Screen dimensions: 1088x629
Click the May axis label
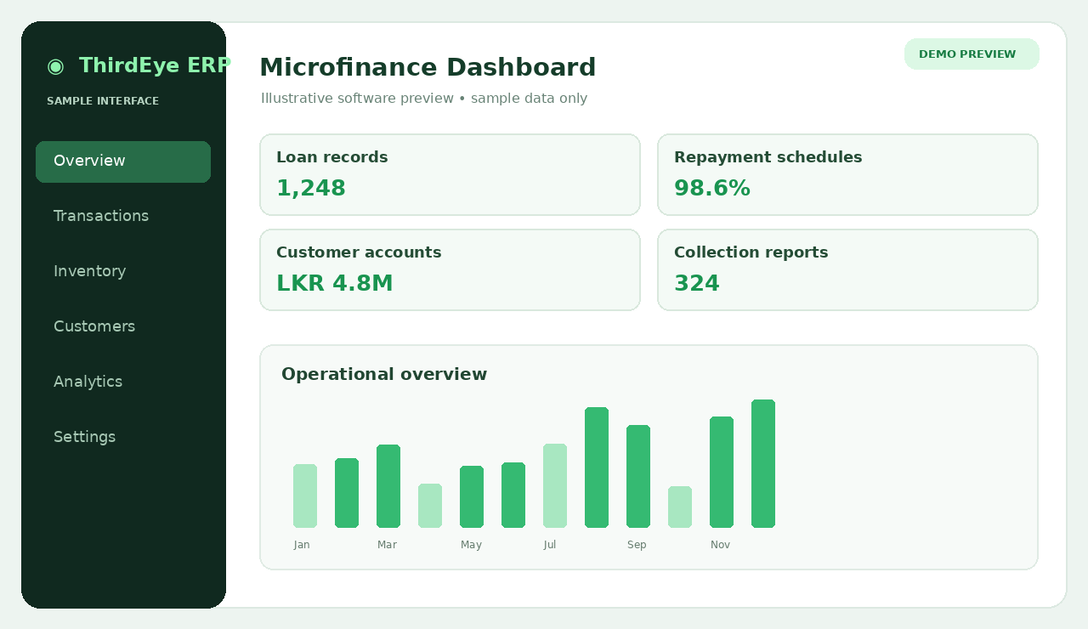[471, 545]
